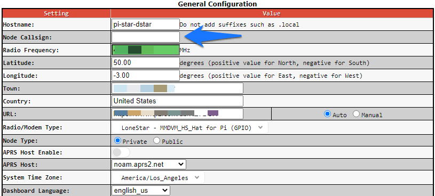This screenshot has height=196, width=435.
Task: Click the 'General Configuration' heading
Action: coord(217,4)
